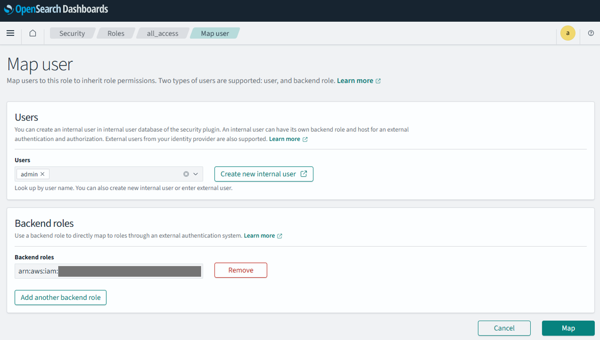Go to the home icon
The image size is (600, 340).
[x=33, y=33]
